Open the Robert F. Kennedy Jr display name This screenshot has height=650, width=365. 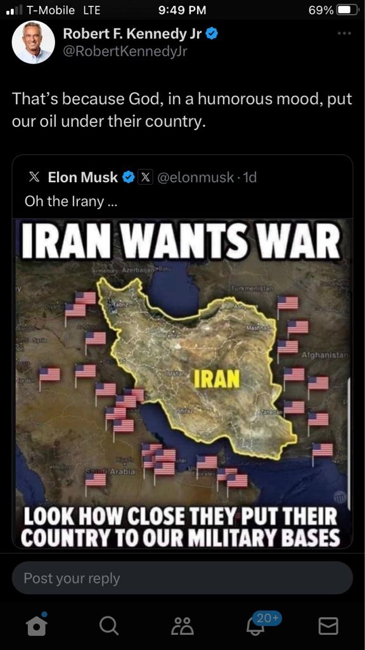[x=132, y=34]
